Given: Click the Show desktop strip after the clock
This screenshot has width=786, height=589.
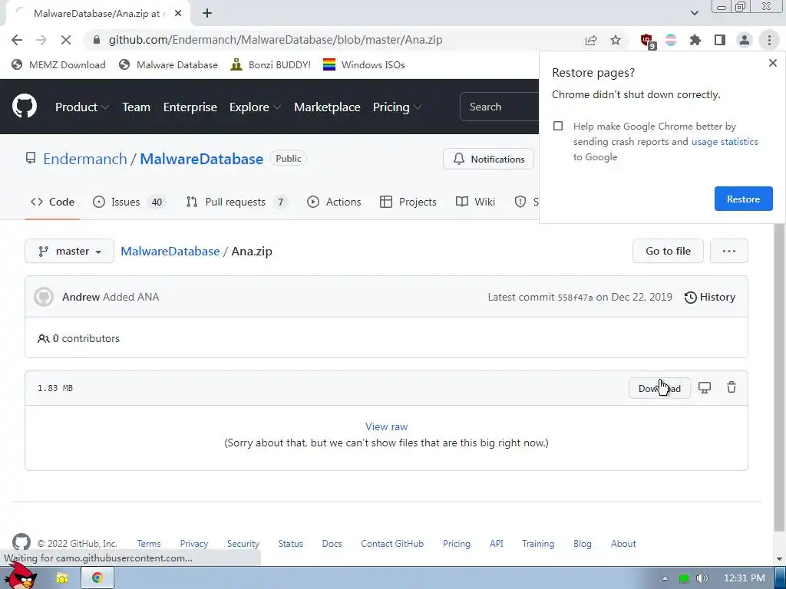Looking at the screenshot, I should click(780, 578).
